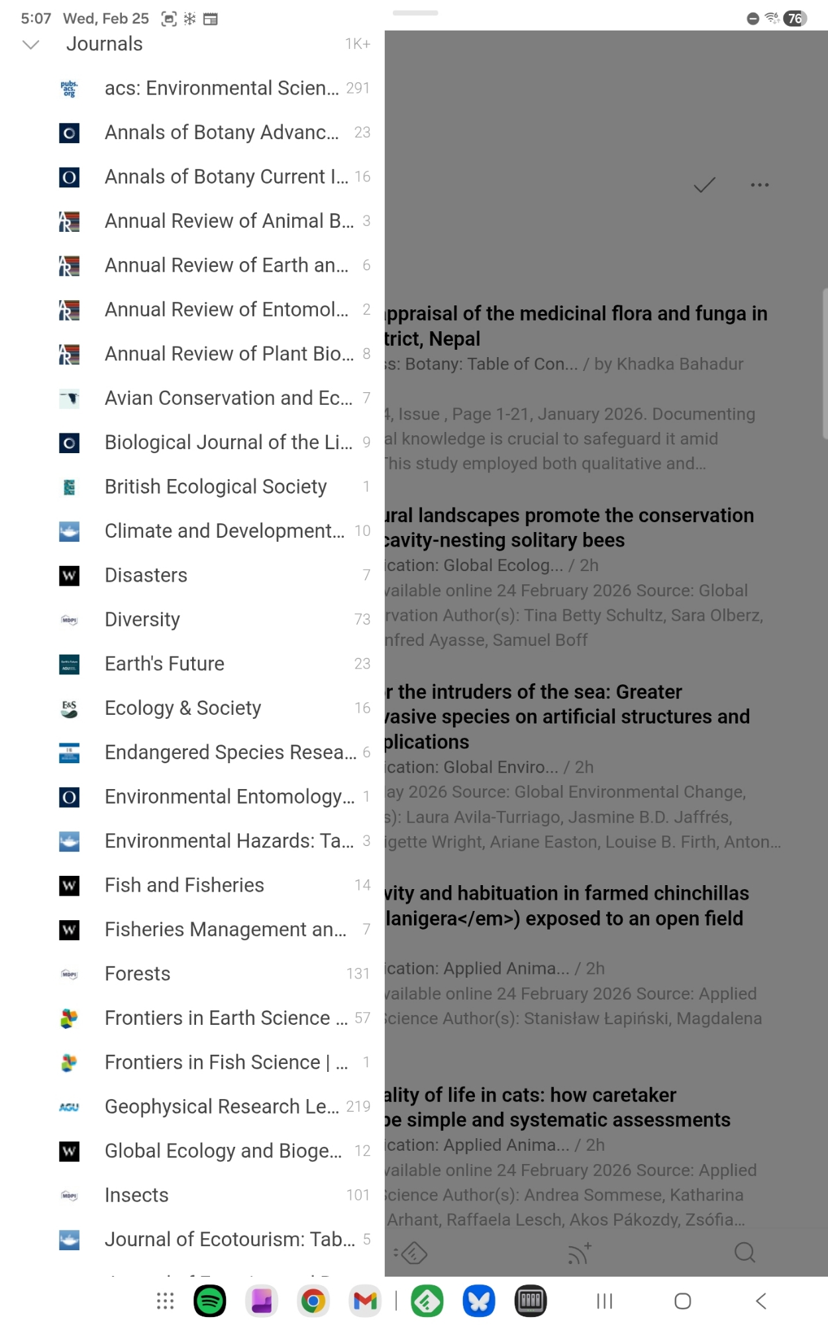Tap the tag icon in bottom bar
828x1325 pixels.
pyautogui.click(x=412, y=1252)
